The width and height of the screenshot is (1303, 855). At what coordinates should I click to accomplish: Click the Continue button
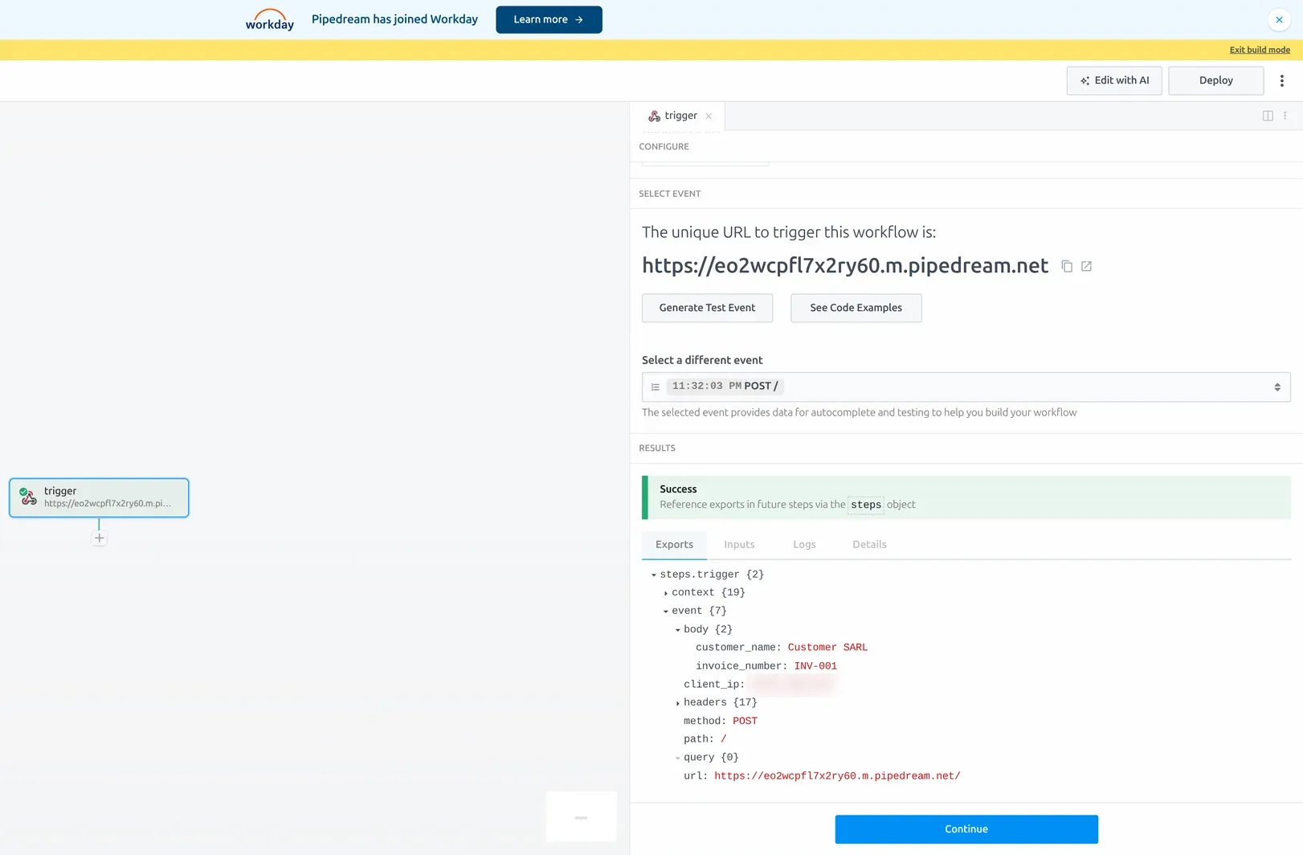pos(966,829)
